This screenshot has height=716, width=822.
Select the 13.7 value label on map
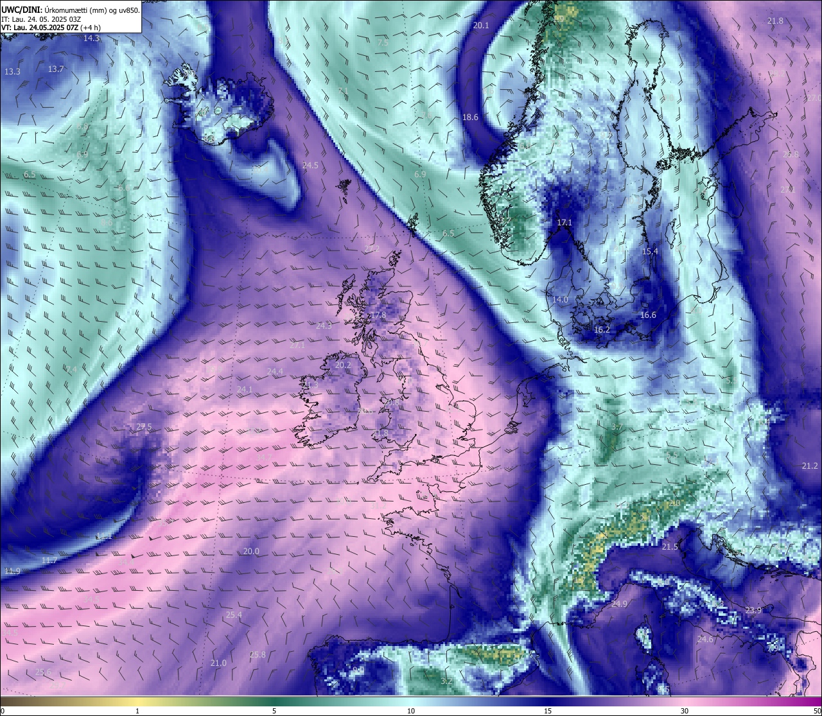(56, 69)
